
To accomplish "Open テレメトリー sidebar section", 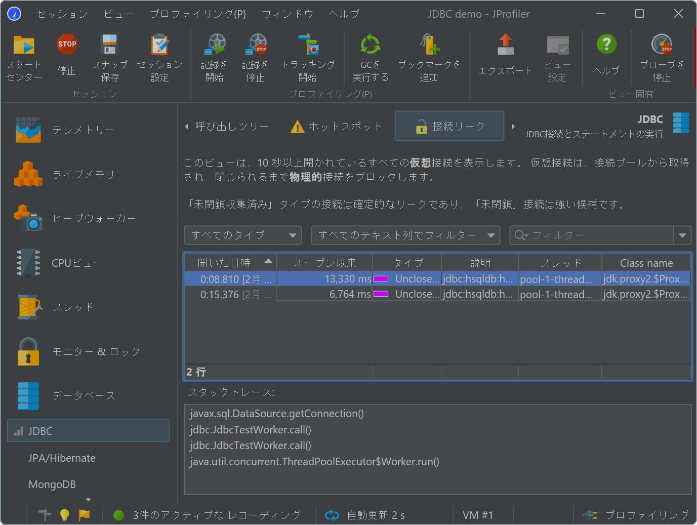I will click(x=89, y=130).
